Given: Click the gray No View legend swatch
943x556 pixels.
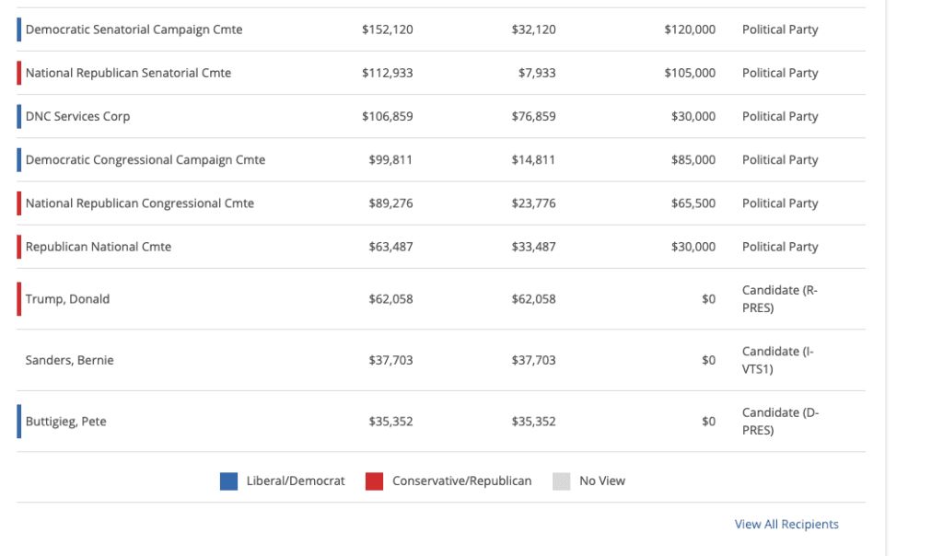Looking at the screenshot, I should click(561, 481).
